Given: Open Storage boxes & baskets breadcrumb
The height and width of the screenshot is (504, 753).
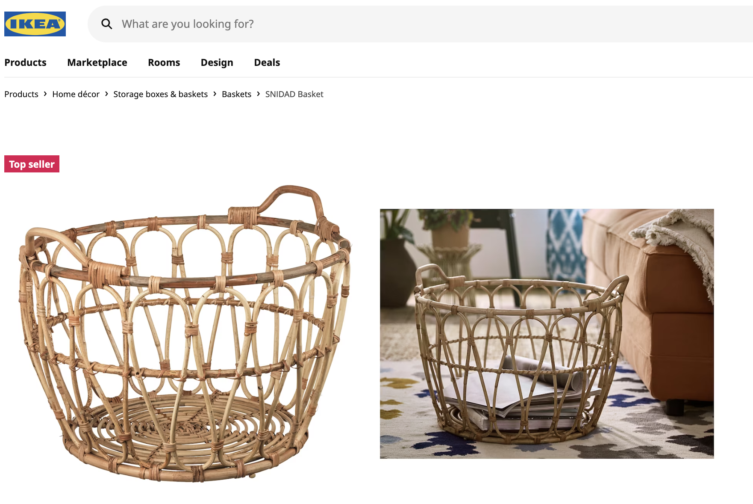Looking at the screenshot, I should coord(160,94).
